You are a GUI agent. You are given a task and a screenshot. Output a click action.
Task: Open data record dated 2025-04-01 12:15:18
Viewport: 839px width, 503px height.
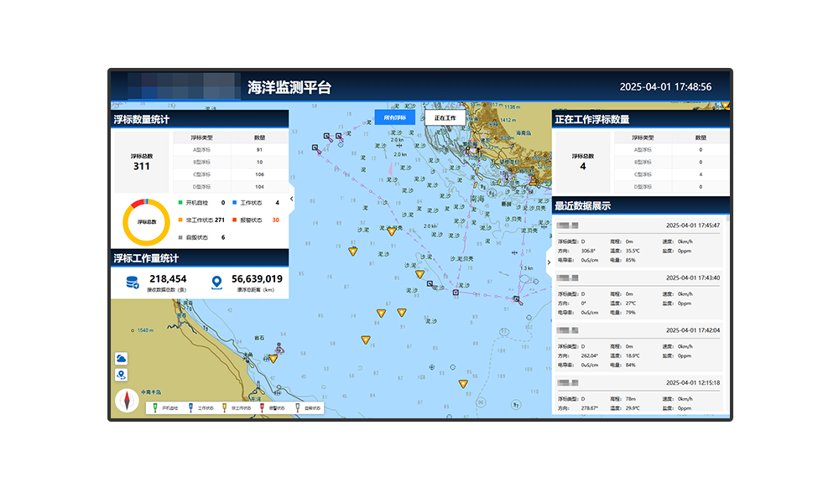[638, 395]
